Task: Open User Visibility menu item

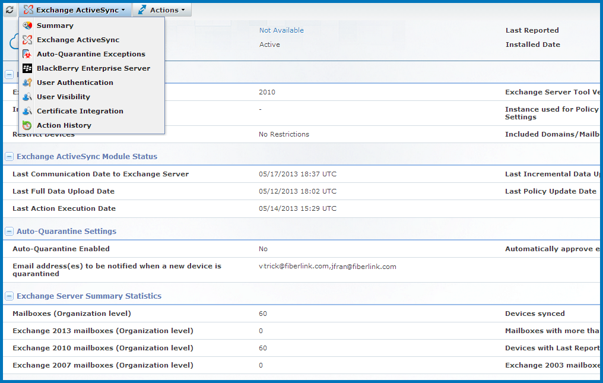Action: [92, 97]
